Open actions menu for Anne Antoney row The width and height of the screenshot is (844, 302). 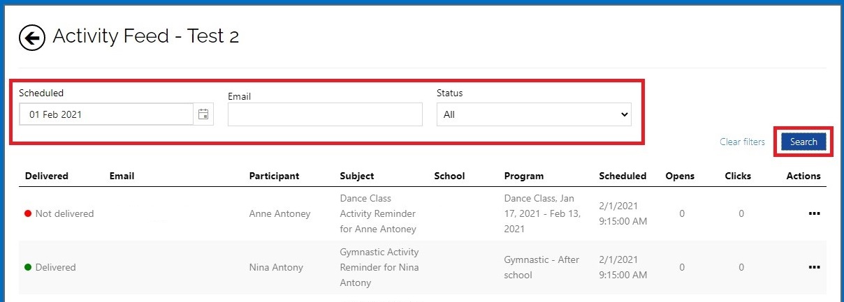point(814,213)
